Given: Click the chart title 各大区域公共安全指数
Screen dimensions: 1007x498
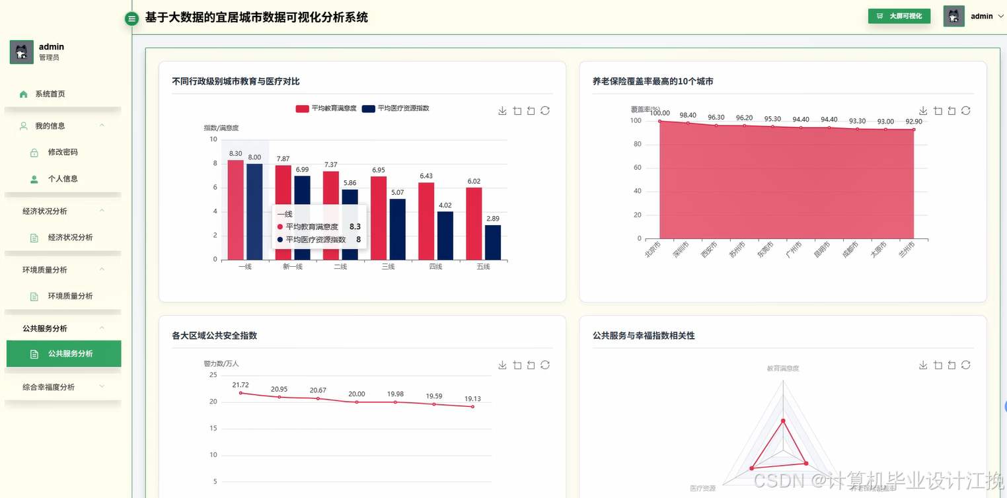Looking at the screenshot, I should (215, 336).
